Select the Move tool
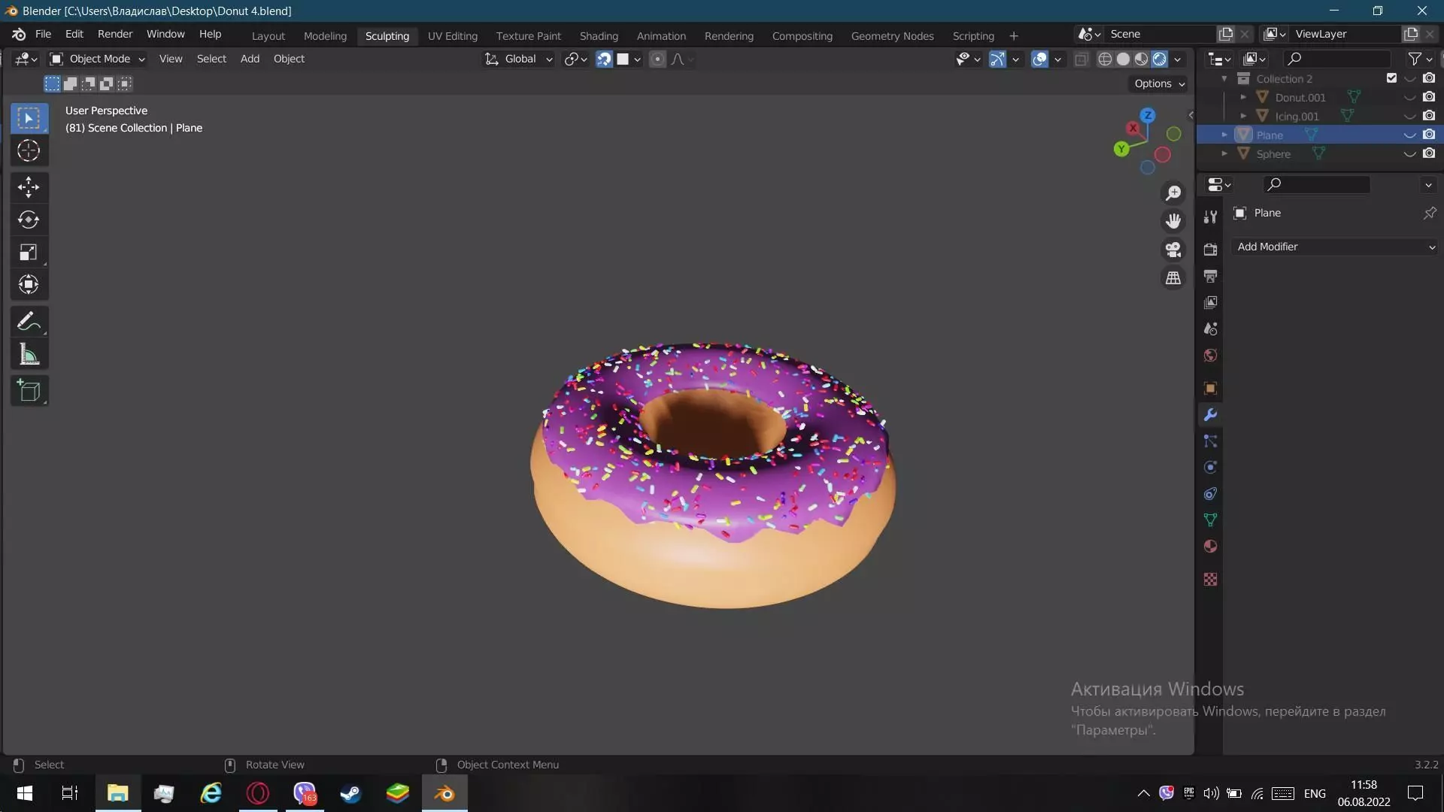The height and width of the screenshot is (812, 1444). tap(29, 186)
